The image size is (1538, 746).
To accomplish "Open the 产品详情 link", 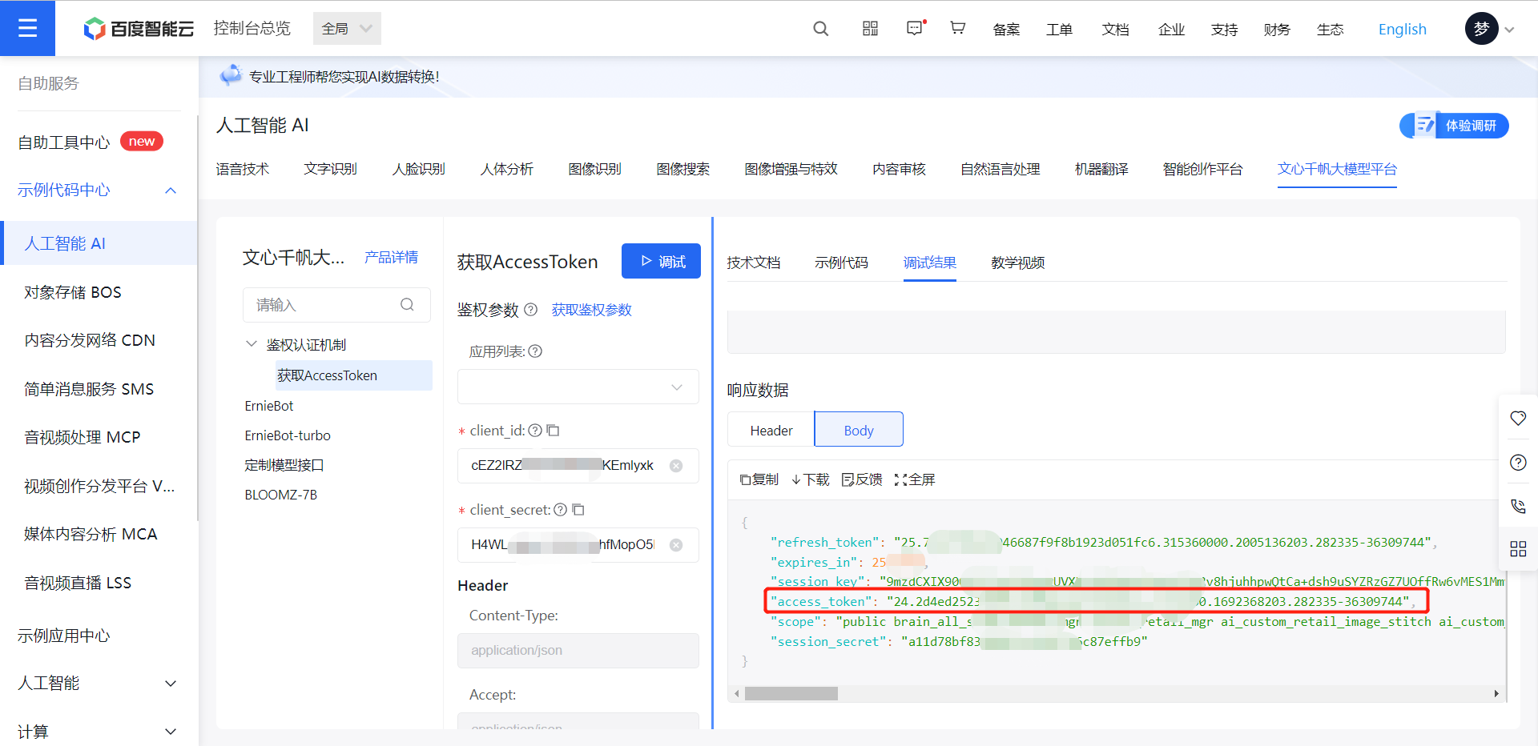I will click(391, 257).
